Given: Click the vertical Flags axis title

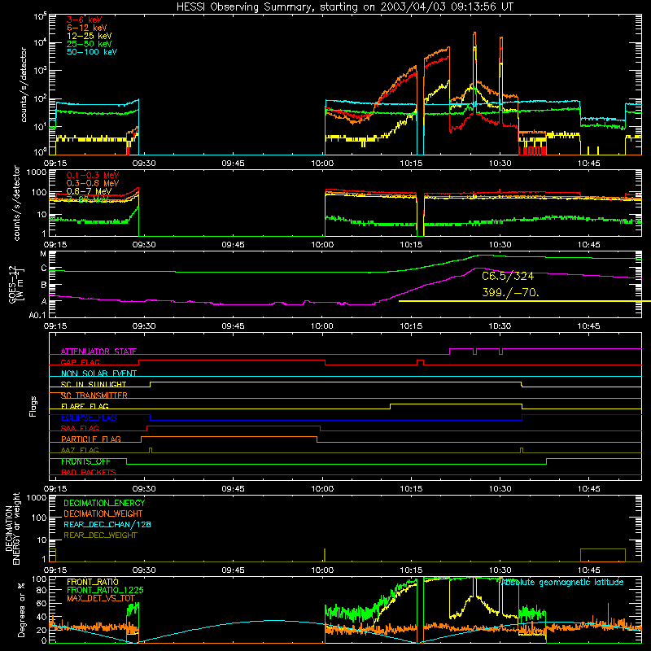Looking at the screenshot, I should pyautogui.click(x=33, y=406).
